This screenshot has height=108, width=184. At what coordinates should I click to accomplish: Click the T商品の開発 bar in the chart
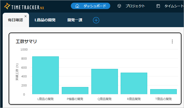coord(163,92)
